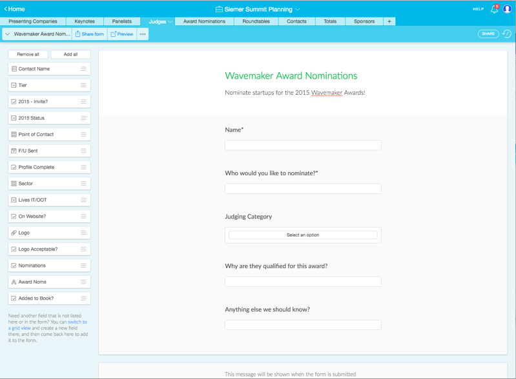Switch to Panelists tab
516x379 pixels.
coord(122,21)
